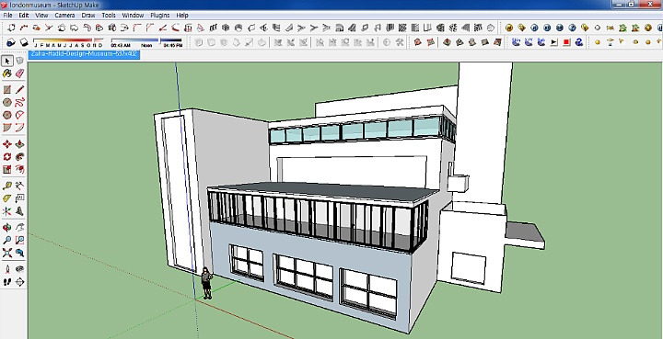Open the Window menu
Image resolution: width=663 pixels, height=339 pixels.
pos(133,16)
